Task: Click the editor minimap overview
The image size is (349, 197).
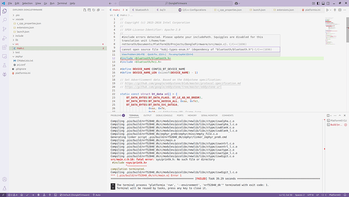Action: click(334, 31)
